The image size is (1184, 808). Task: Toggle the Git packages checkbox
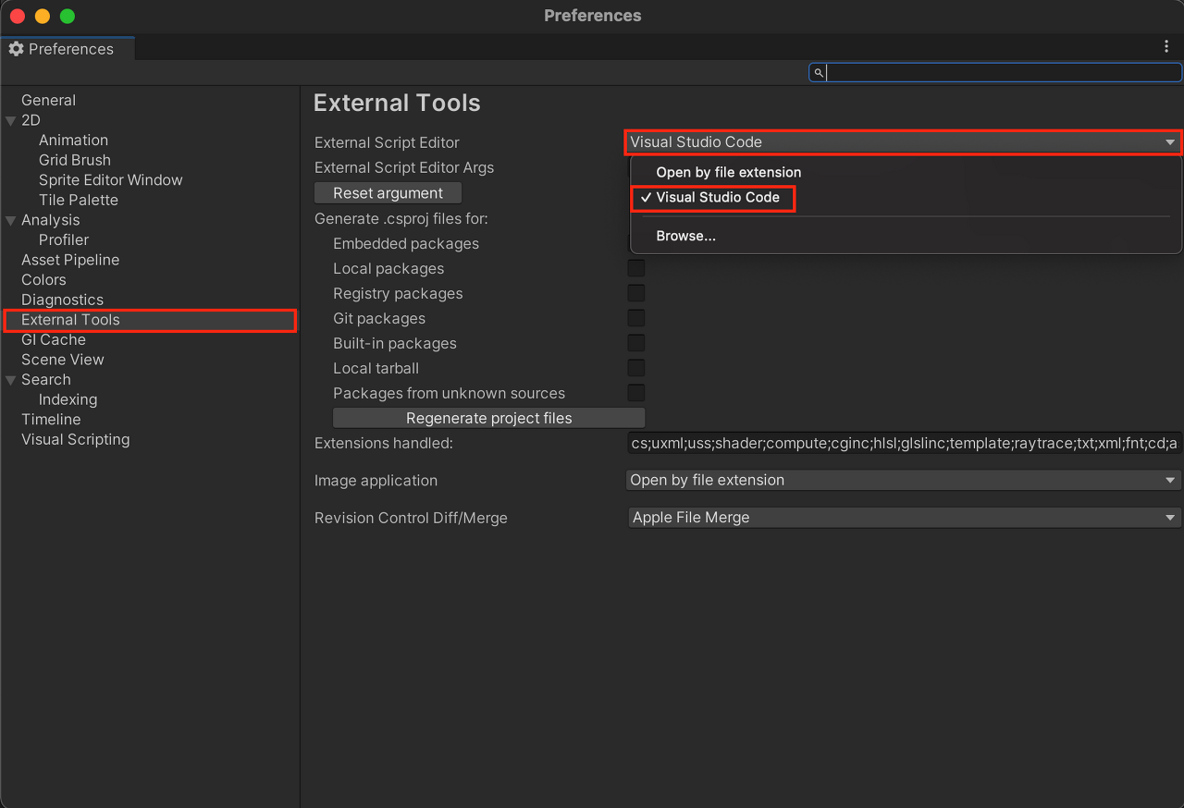coord(636,318)
